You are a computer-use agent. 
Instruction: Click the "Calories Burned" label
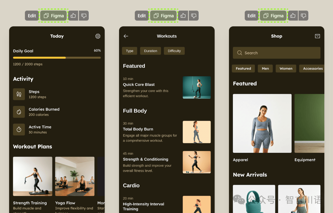44,109
